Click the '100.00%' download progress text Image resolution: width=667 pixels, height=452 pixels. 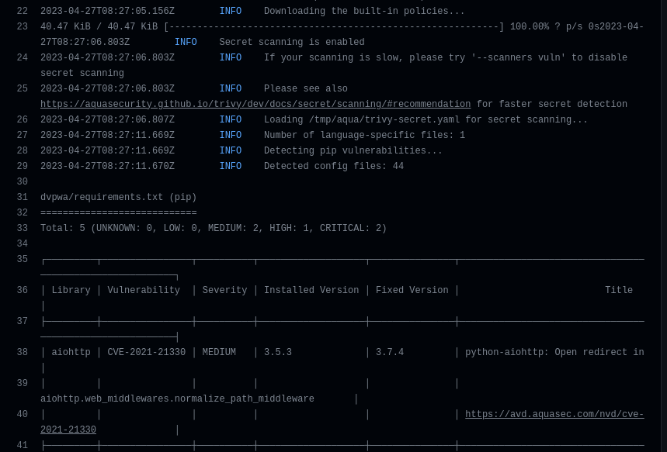click(x=530, y=27)
